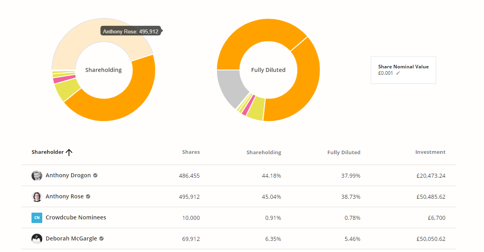Click the Fully Diluted column header
The width and height of the screenshot is (484, 252).
point(344,152)
